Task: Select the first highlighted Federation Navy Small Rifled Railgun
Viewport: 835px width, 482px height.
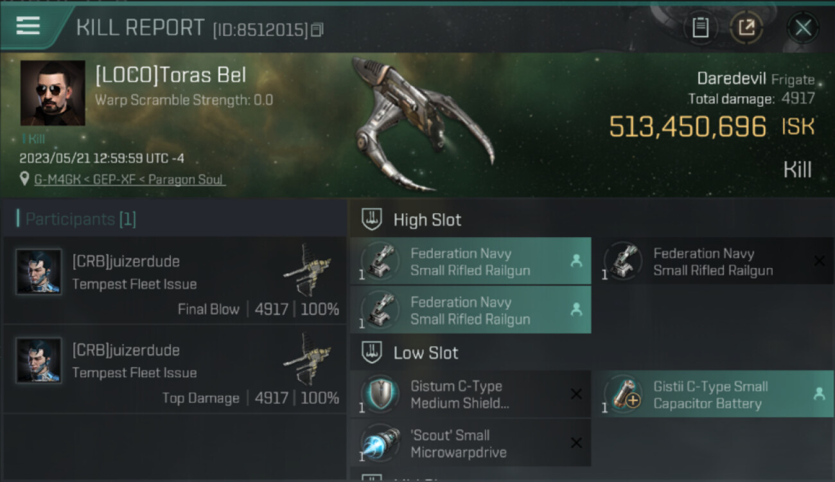Action: click(471, 262)
